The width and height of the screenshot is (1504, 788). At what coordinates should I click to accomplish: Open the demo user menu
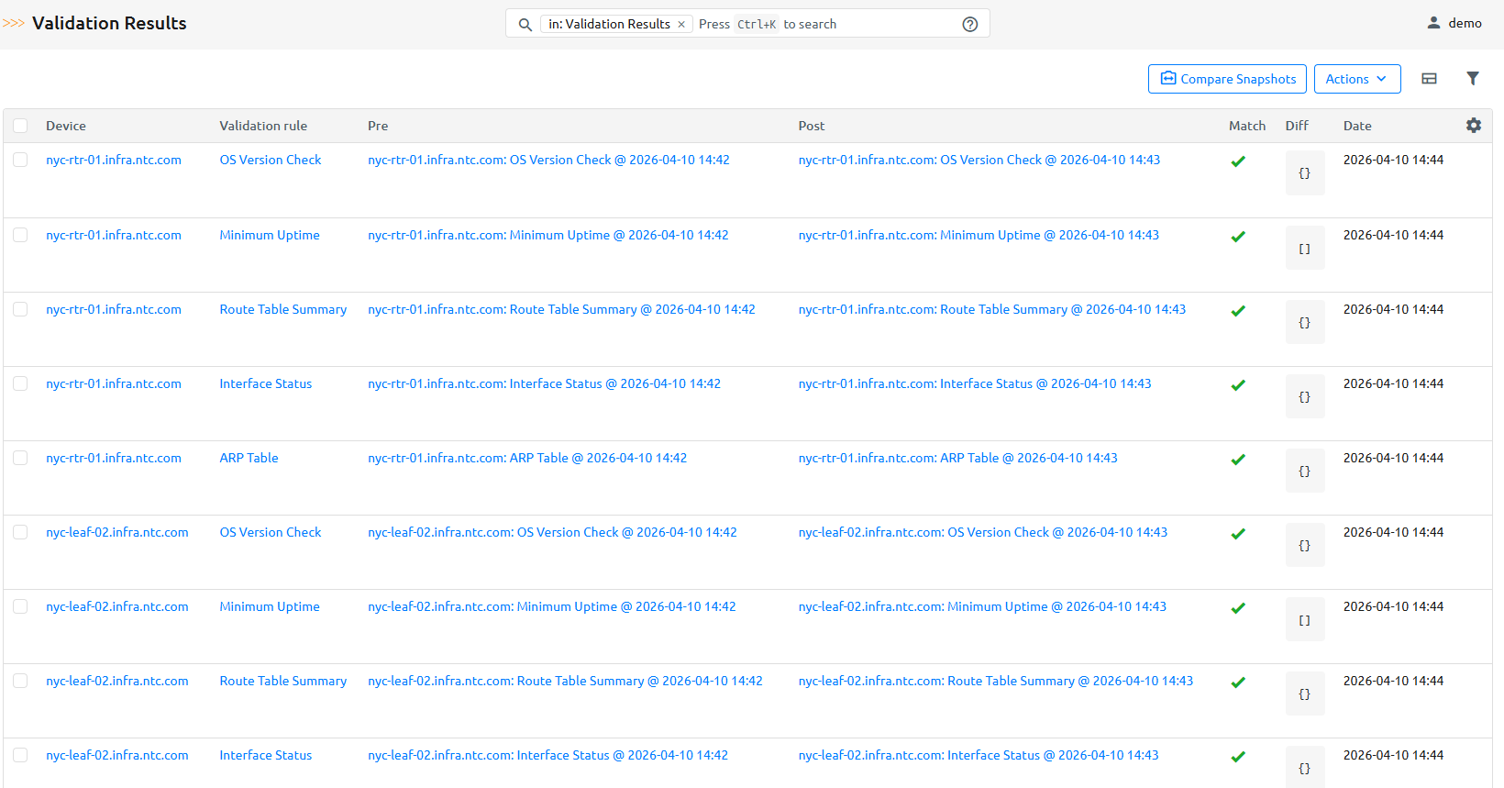pyautogui.click(x=1454, y=23)
